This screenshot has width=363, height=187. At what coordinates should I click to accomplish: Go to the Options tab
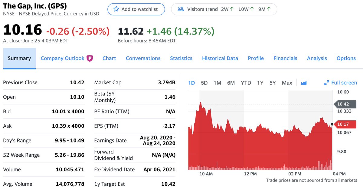tap(346, 58)
